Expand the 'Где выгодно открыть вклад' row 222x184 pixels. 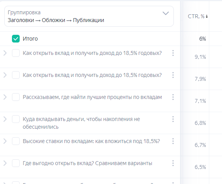(x=5, y=163)
